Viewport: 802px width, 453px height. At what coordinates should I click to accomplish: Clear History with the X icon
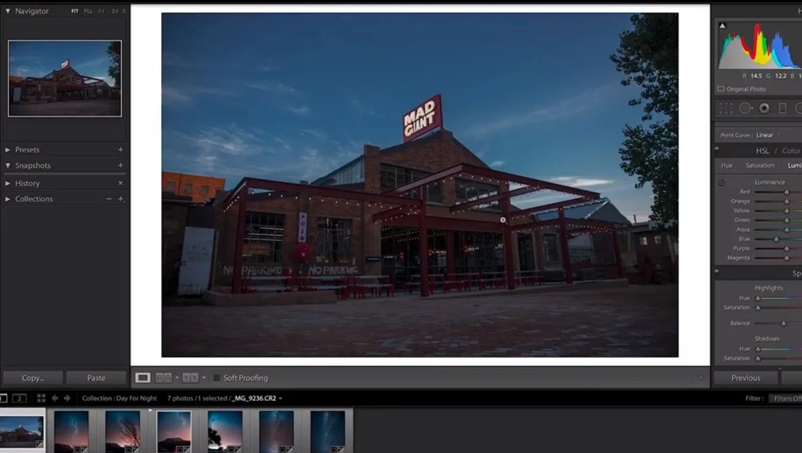120,183
